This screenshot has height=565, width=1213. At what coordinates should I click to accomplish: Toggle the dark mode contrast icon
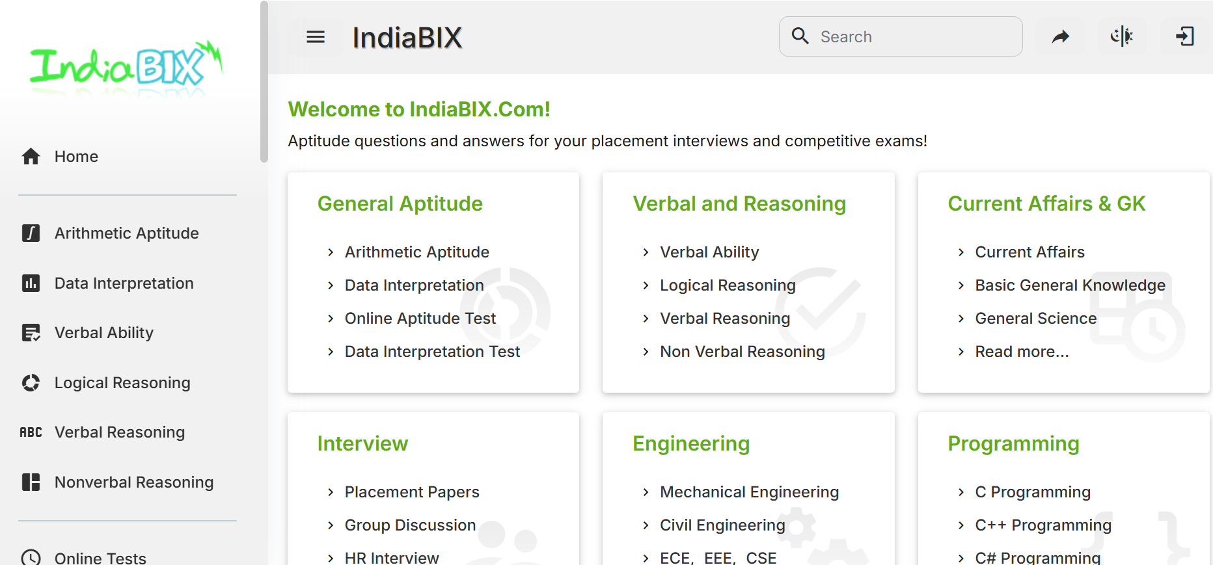[x=1121, y=37]
